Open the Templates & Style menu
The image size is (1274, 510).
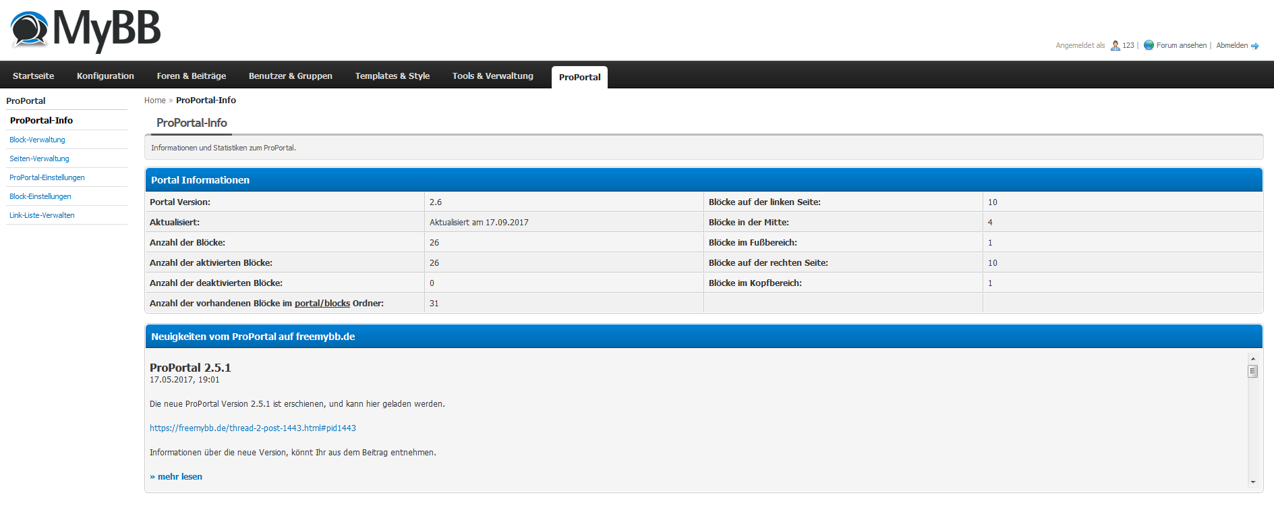393,76
